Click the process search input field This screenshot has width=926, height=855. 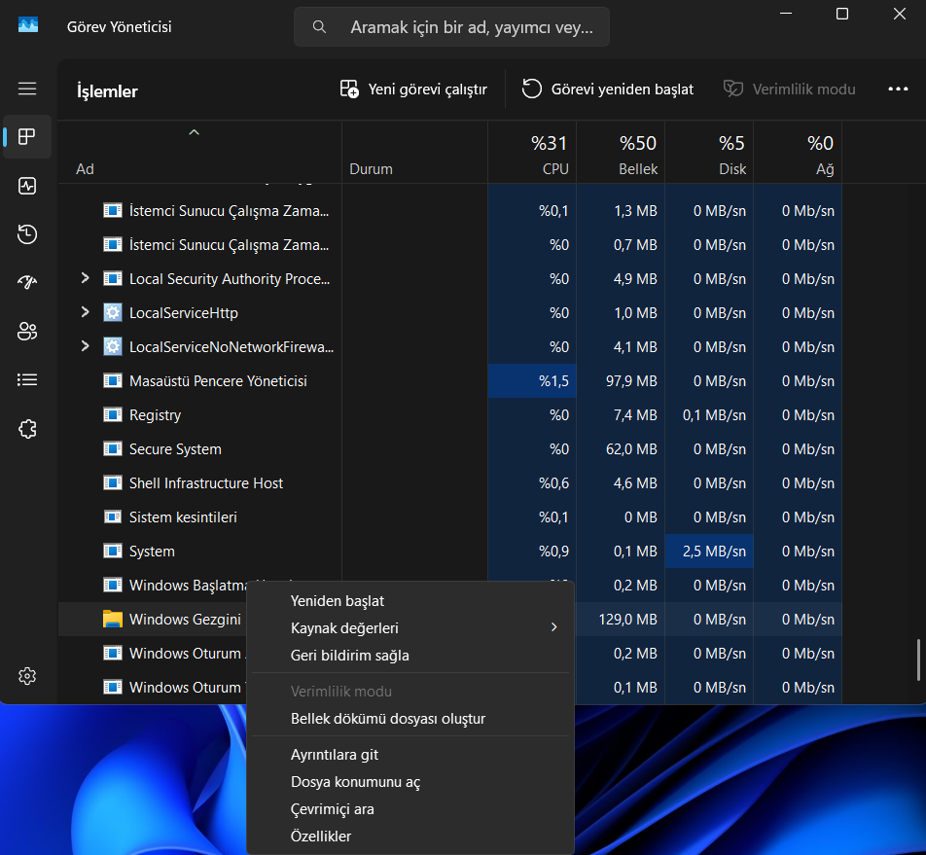coord(451,26)
